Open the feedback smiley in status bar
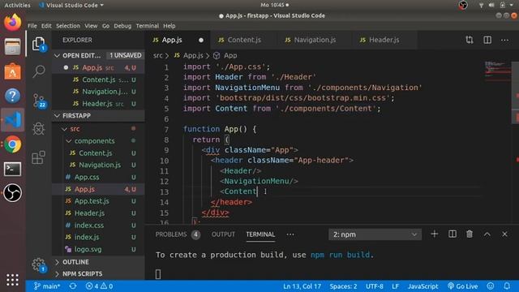The image size is (519, 292). coord(491,286)
